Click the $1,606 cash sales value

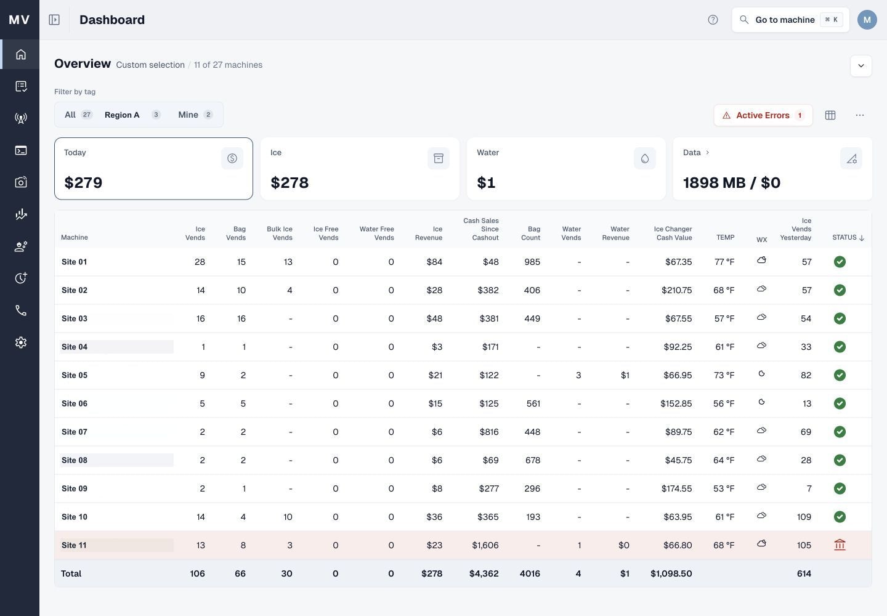coord(485,545)
